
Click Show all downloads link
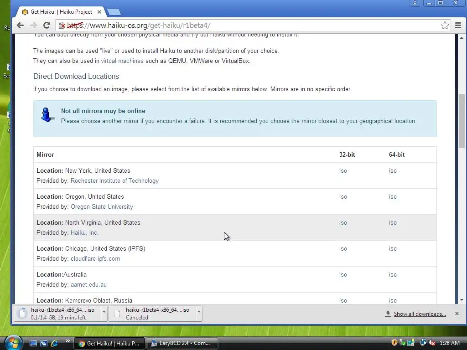[420, 314]
